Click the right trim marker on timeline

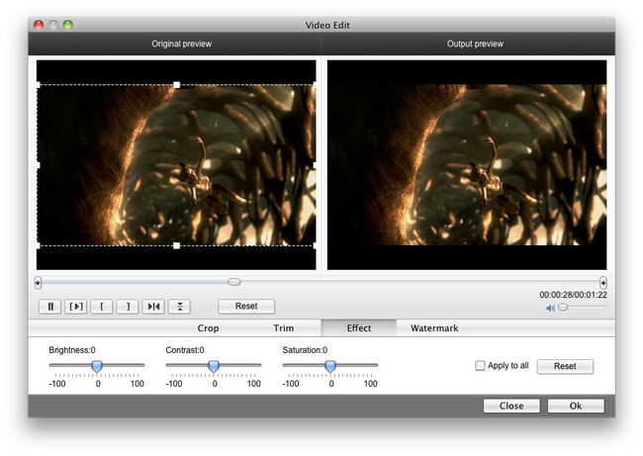tap(602, 283)
